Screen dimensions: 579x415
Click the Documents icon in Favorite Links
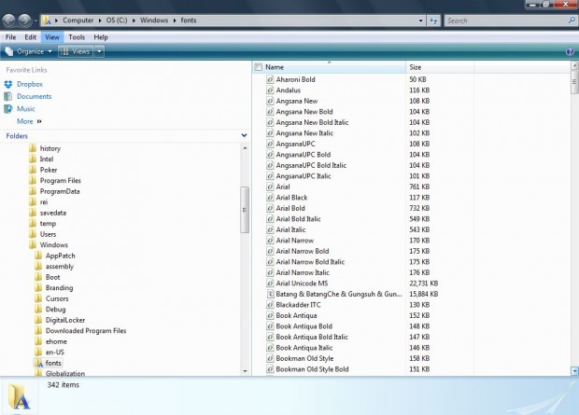[8, 96]
